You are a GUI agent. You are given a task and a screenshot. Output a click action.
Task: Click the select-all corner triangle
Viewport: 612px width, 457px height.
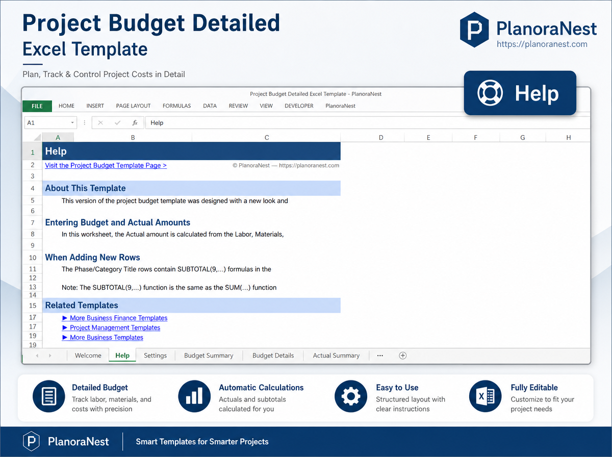[37, 138]
